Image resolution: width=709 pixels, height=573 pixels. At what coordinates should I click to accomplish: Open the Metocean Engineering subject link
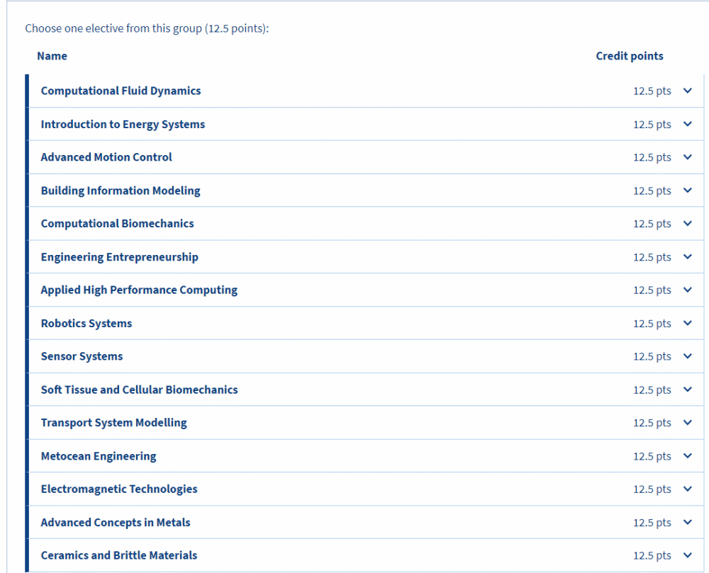click(x=99, y=456)
